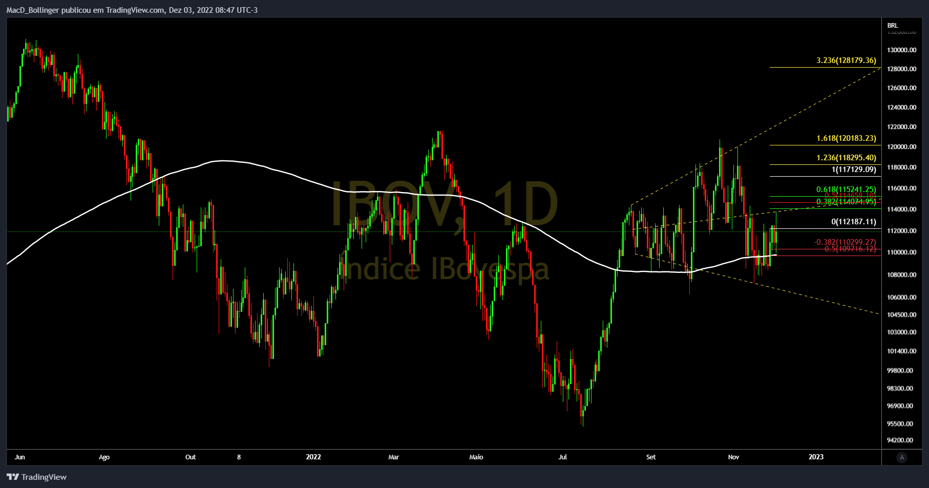The image size is (929, 488).
Task: Select the 1(117129.09) Fibonacci level label
Action: coord(854,169)
